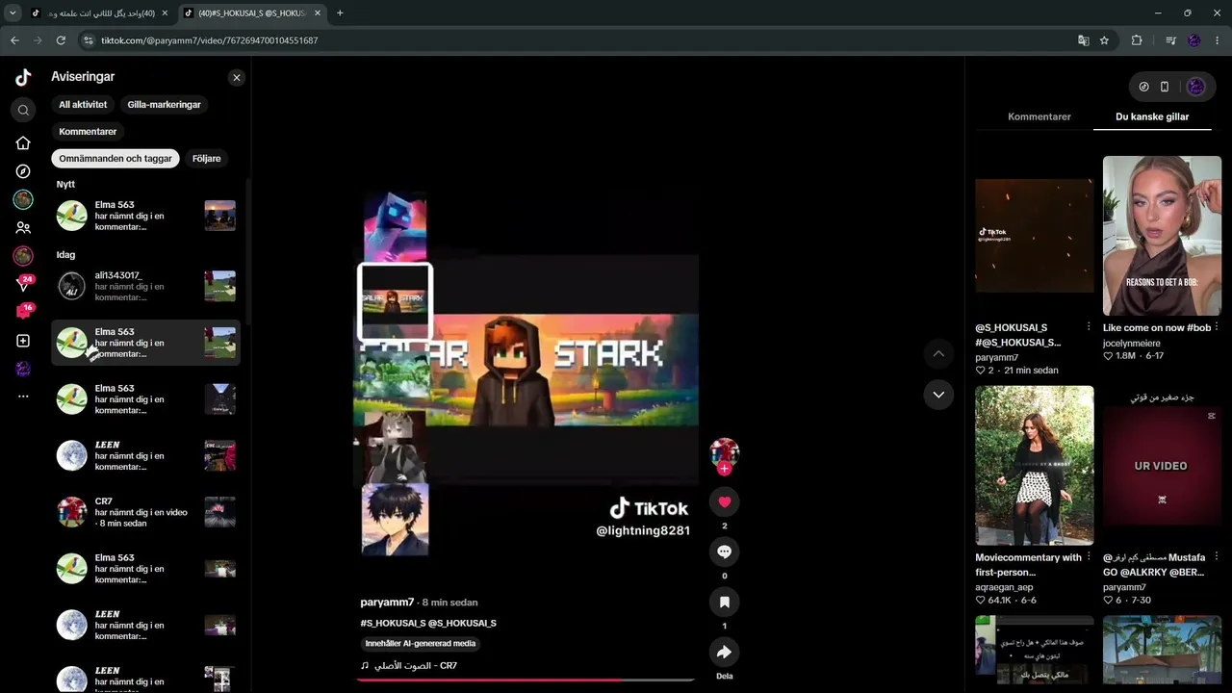Open the Friends icon in sidebar
Image resolution: width=1232 pixels, height=693 pixels.
coord(23,228)
